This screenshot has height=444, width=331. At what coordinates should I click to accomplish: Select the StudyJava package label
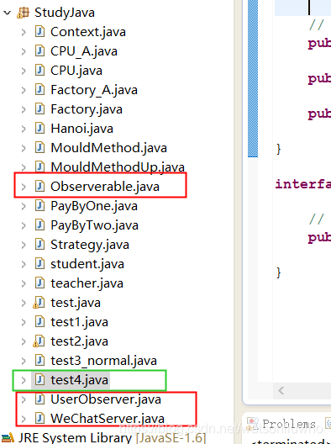(65, 13)
